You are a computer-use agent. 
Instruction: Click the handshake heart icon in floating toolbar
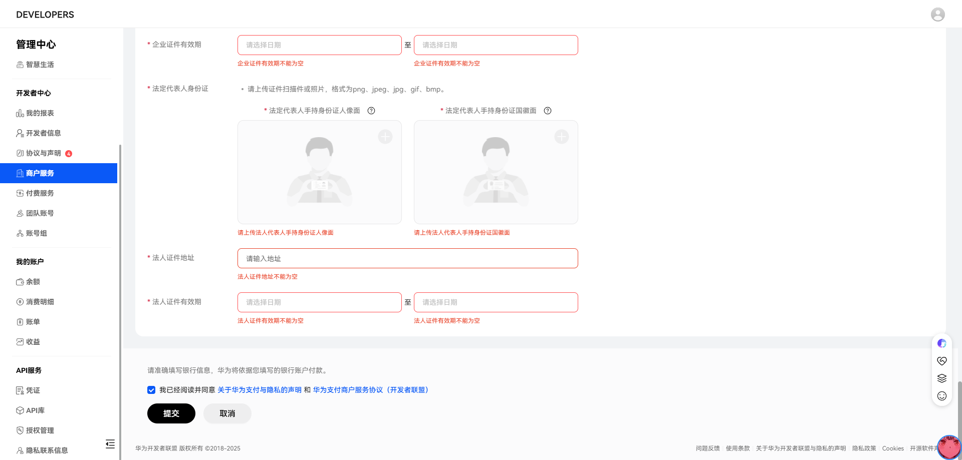click(x=942, y=361)
